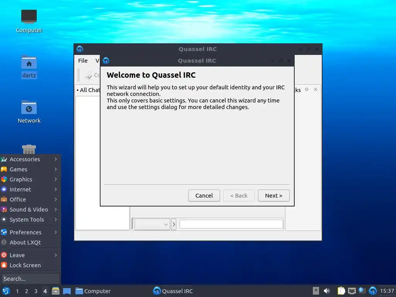
Task: Open the Internet menu category
Action: pyautogui.click(x=30, y=189)
